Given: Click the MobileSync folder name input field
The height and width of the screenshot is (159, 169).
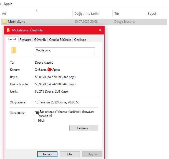Looking at the screenshot, I should click(65, 51).
